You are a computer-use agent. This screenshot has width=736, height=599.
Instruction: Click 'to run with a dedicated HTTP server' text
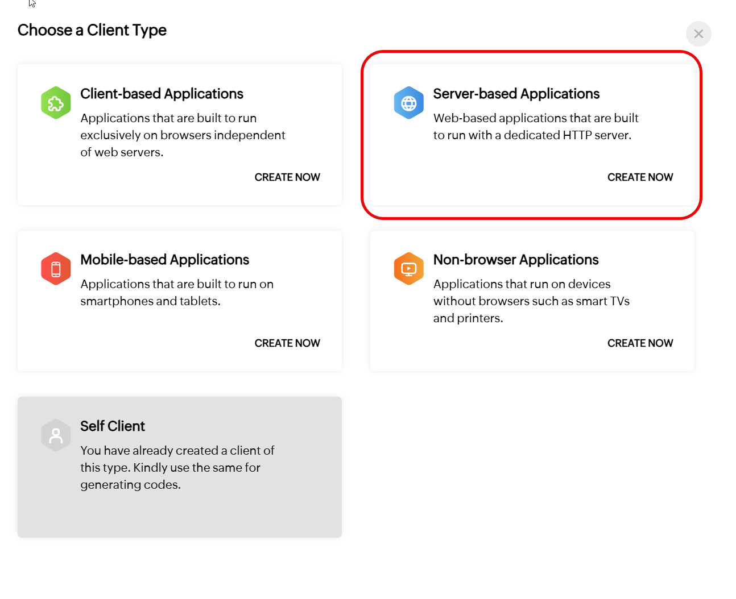(532, 135)
